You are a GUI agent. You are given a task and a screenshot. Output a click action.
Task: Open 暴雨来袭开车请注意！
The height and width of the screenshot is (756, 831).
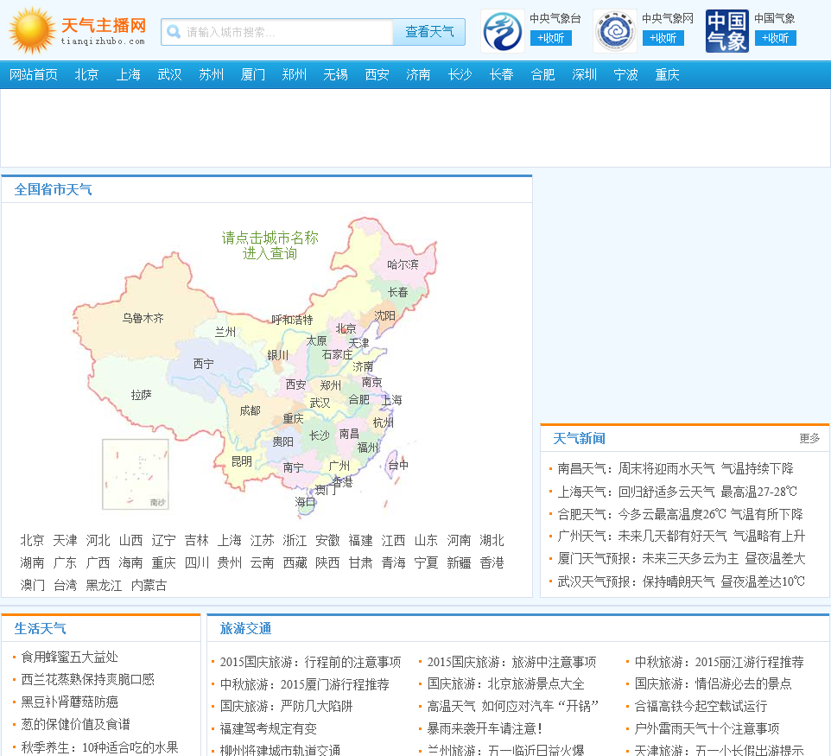click(485, 728)
